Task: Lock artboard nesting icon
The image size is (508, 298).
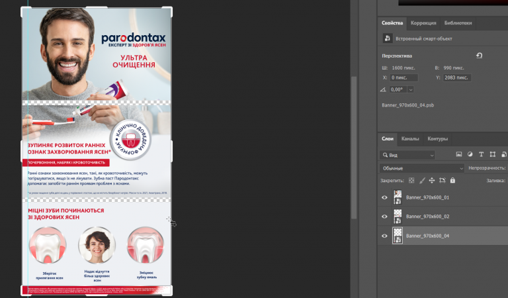Action: [443, 180]
